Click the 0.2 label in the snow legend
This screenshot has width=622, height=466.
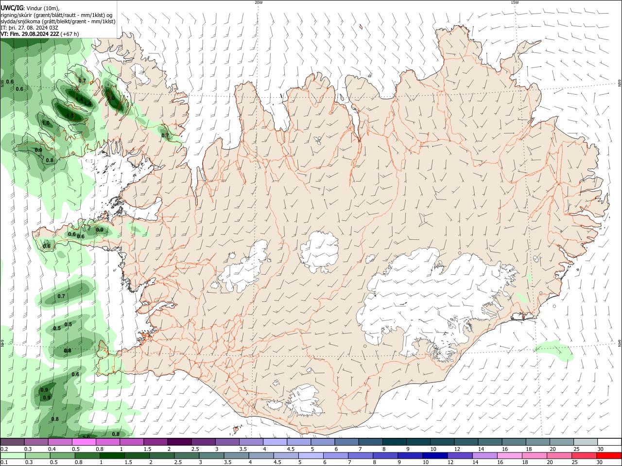4,449
